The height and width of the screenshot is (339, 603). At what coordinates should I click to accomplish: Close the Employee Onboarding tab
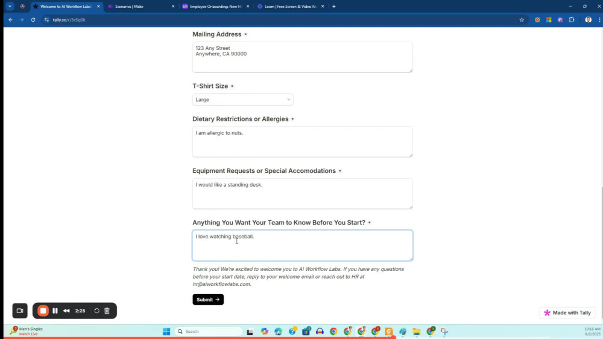248,6
